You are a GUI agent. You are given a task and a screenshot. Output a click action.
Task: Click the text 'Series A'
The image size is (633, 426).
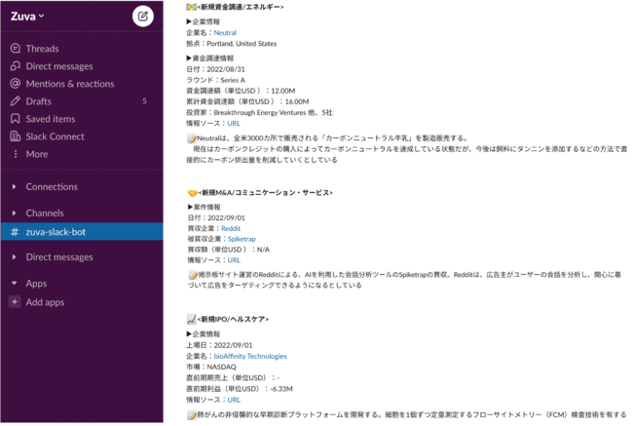(233, 80)
